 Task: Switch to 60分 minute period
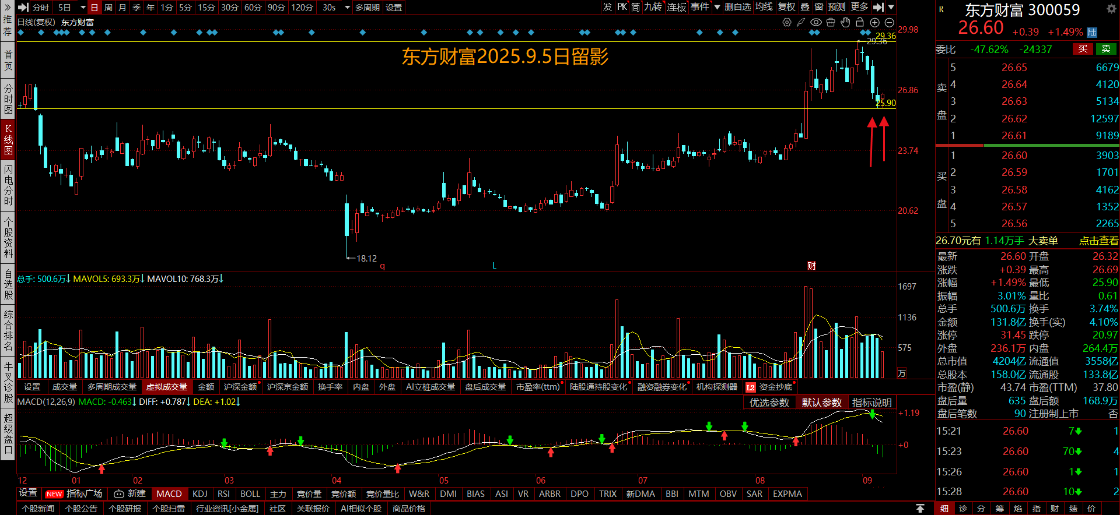click(x=253, y=8)
